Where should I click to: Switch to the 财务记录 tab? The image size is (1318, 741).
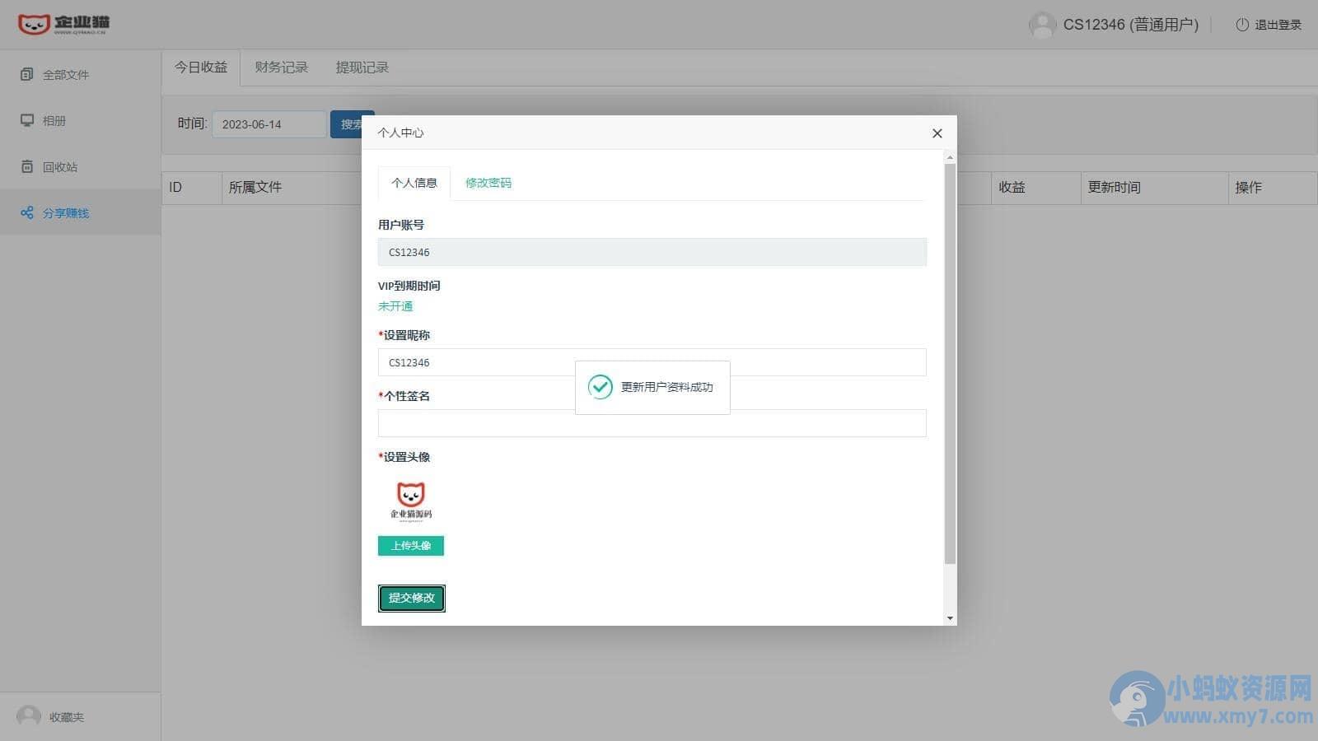point(281,68)
